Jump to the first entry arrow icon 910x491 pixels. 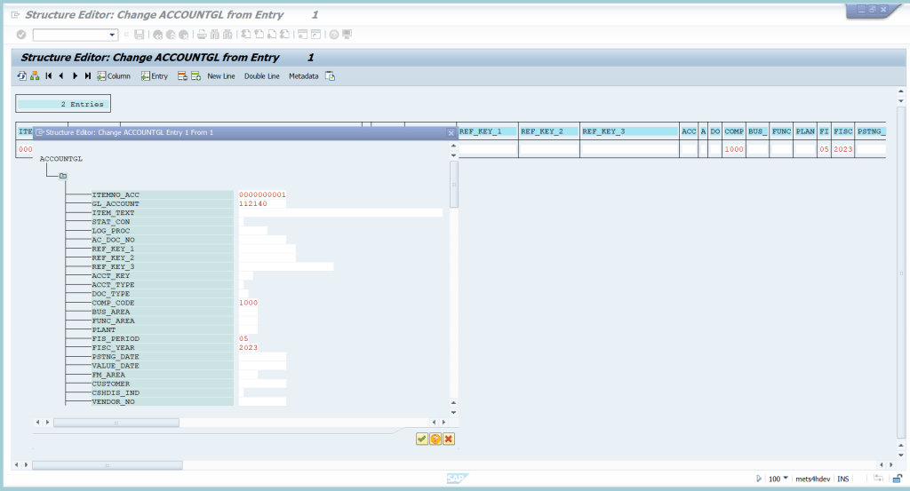pos(49,76)
